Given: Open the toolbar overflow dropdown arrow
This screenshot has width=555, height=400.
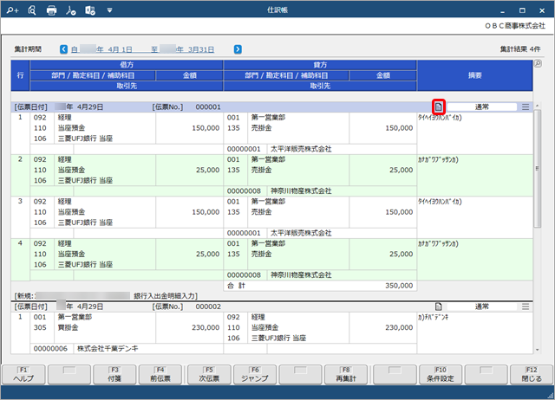Looking at the screenshot, I should [x=110, y=10].
